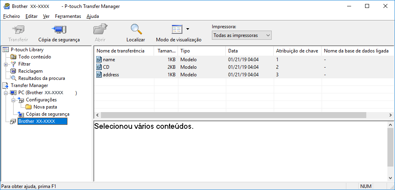Click the 2KB size cell

[x=171, y=67]
